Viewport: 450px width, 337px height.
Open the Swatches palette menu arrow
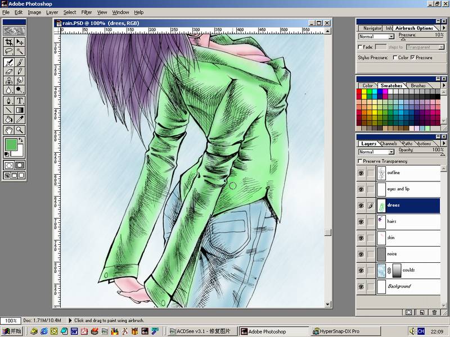pos(444,85)
